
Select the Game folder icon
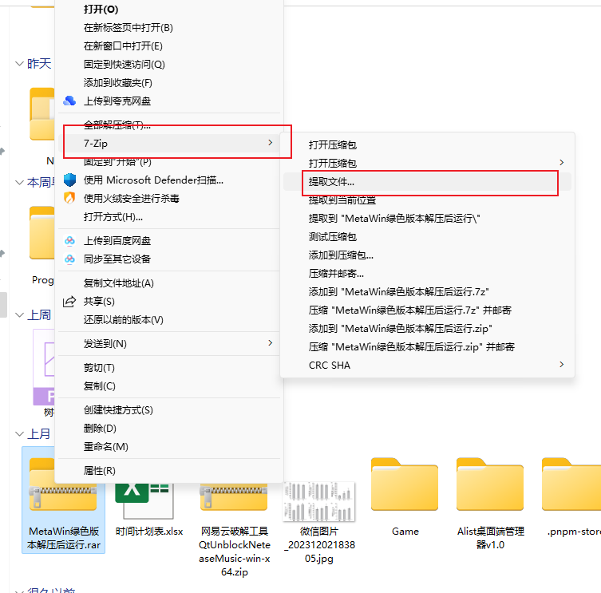(x=405, y=484)
